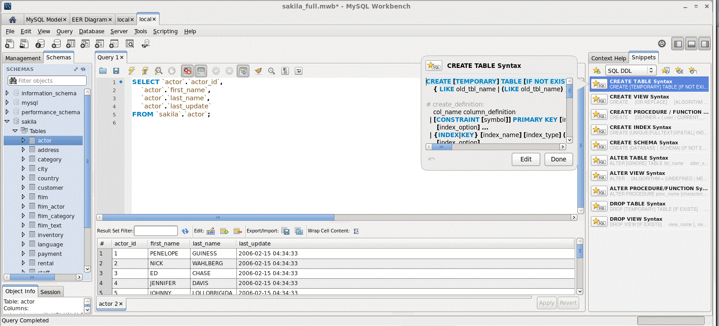Viewport: 719px width, 326px height.
Task: Click the Result Set Filter text field
Action: click(156, 231)
